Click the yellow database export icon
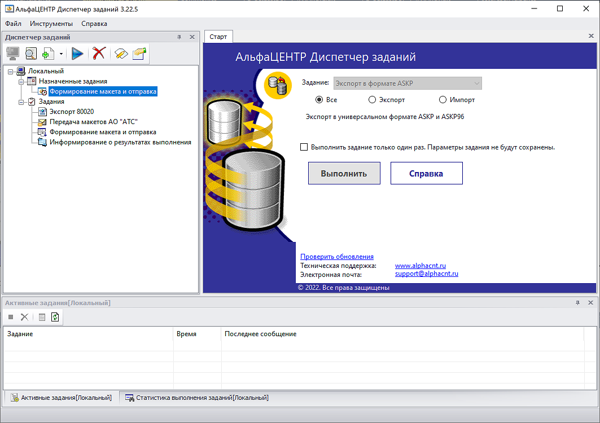The height and width of the screenshot is (423, 600). pos(278,85)
